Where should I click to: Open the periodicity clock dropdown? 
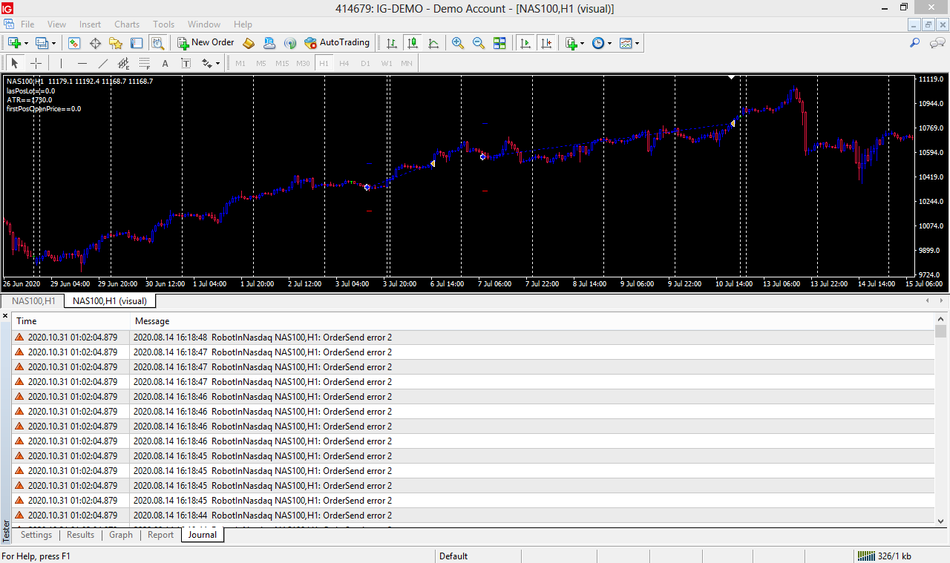click(610, 43)
